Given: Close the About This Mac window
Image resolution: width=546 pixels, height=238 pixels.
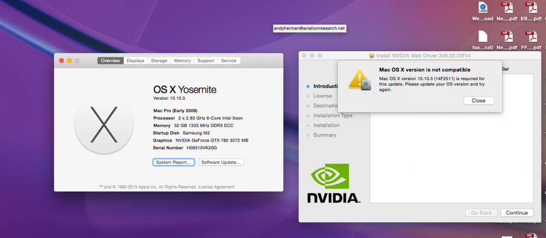Looking at the screenshot, I should [x=61, y=60].
